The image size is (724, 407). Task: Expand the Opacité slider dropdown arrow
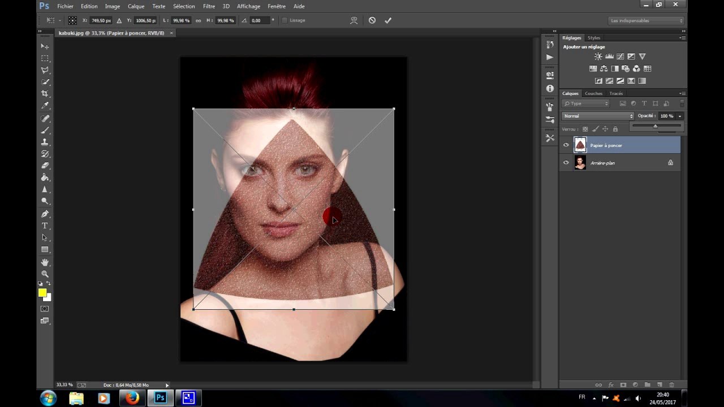(x=680, y=116)
